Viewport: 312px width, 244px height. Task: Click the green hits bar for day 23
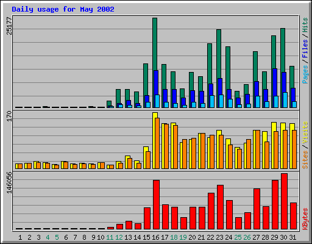[219, 54]
